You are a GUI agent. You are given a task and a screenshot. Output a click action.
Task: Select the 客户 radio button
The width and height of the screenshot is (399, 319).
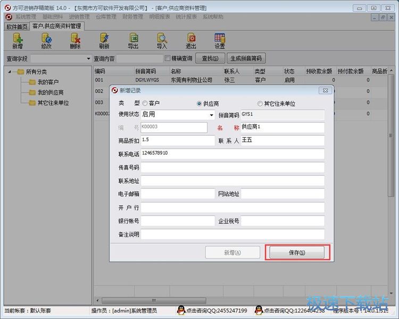click(145, 103)
